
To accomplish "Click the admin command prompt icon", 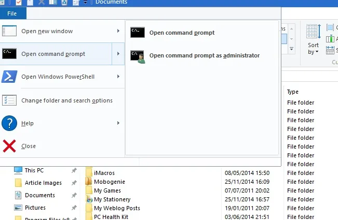I will [x=138, y=57].
